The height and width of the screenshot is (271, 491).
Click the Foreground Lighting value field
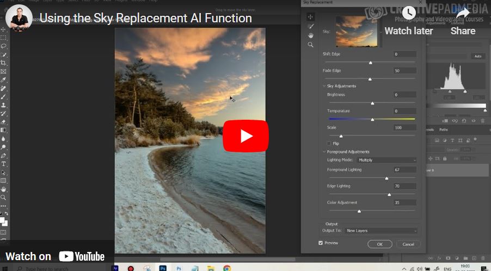[405, 170]
